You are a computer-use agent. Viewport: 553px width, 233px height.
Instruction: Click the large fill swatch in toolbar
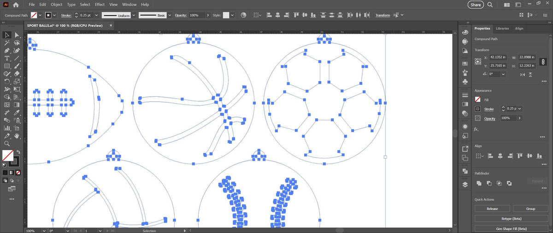click(x=7, y=155)
